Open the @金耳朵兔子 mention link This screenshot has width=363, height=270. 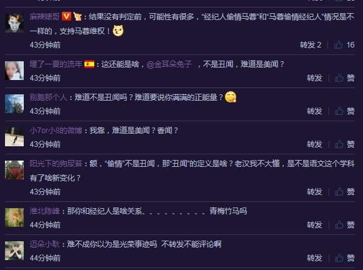(169, 64)
